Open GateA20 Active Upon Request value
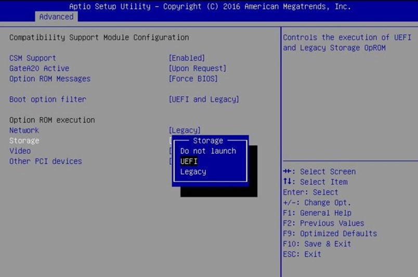This screenshot has width=418, height=277. [198, 69]
